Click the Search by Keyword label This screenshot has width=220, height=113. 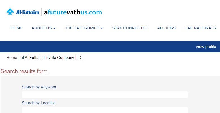click(39, 87)
